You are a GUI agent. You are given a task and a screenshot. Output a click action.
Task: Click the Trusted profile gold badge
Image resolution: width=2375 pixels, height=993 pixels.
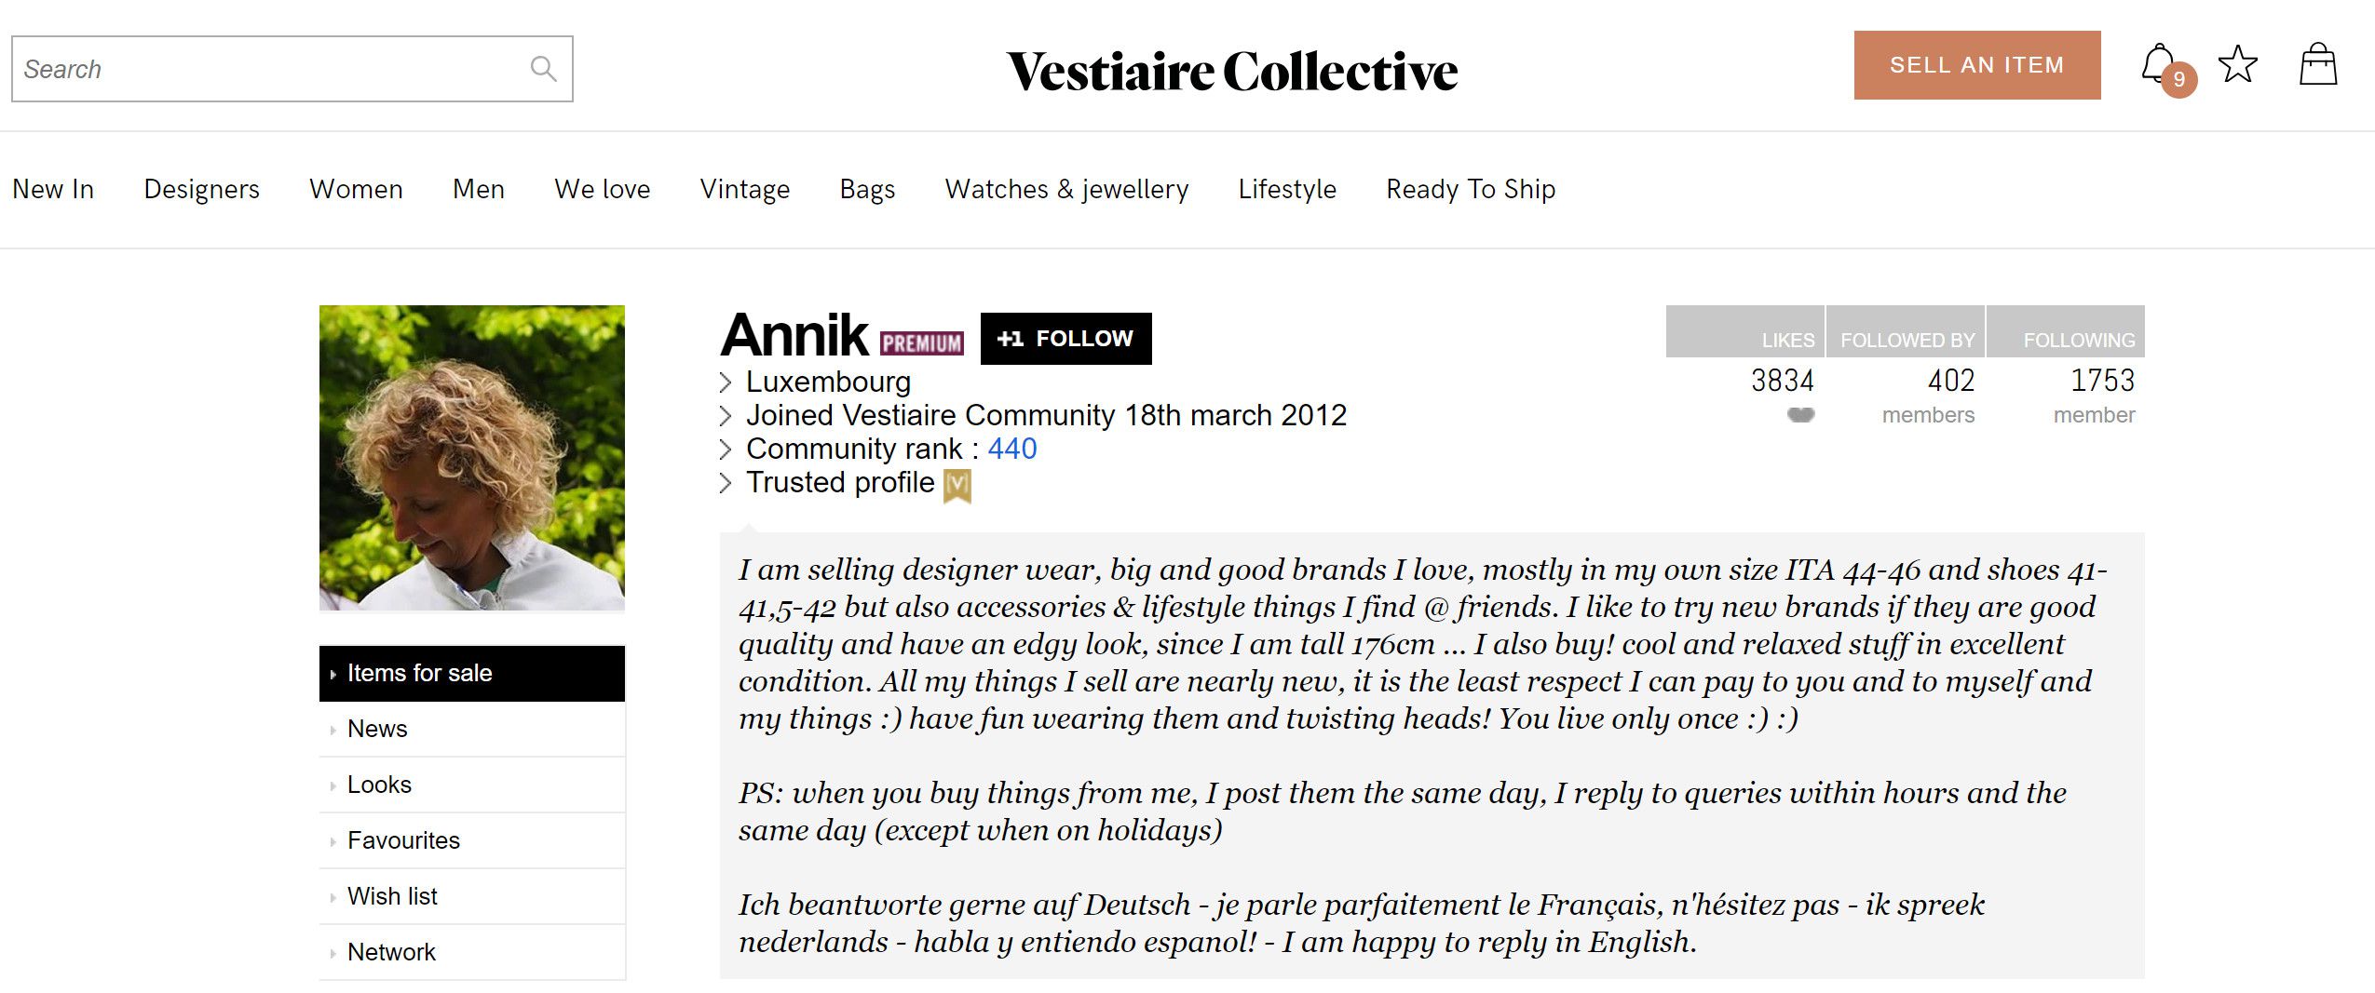[957, 485]
